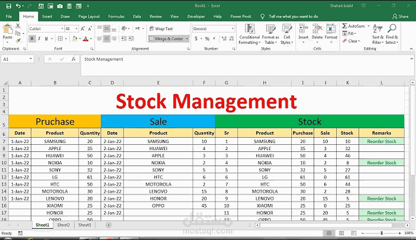Screen dimensions: 416x240
Task: Toggle Merge & Center button
Action: [166, 38]
